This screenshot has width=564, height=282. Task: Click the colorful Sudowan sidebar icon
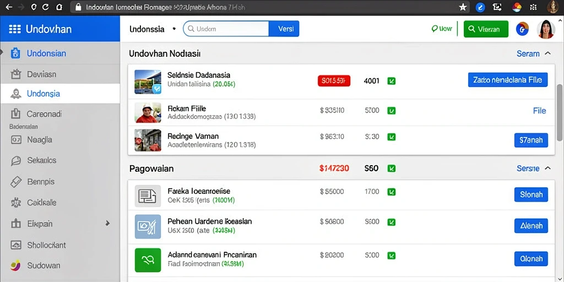point(16,265)
